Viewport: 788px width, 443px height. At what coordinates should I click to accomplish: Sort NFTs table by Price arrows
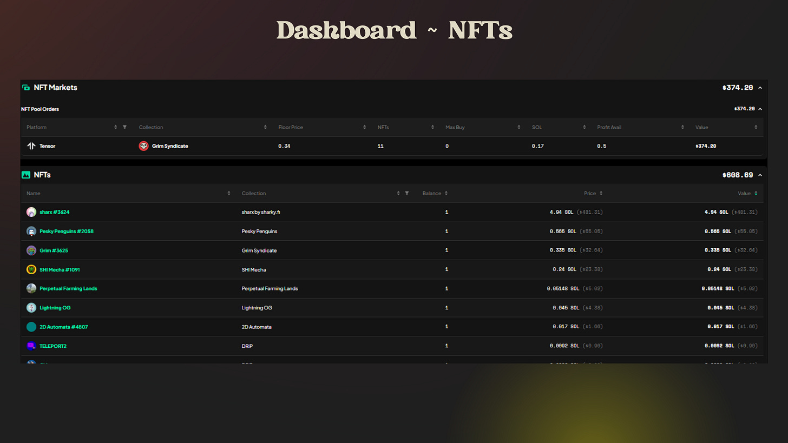pos(601,193)
